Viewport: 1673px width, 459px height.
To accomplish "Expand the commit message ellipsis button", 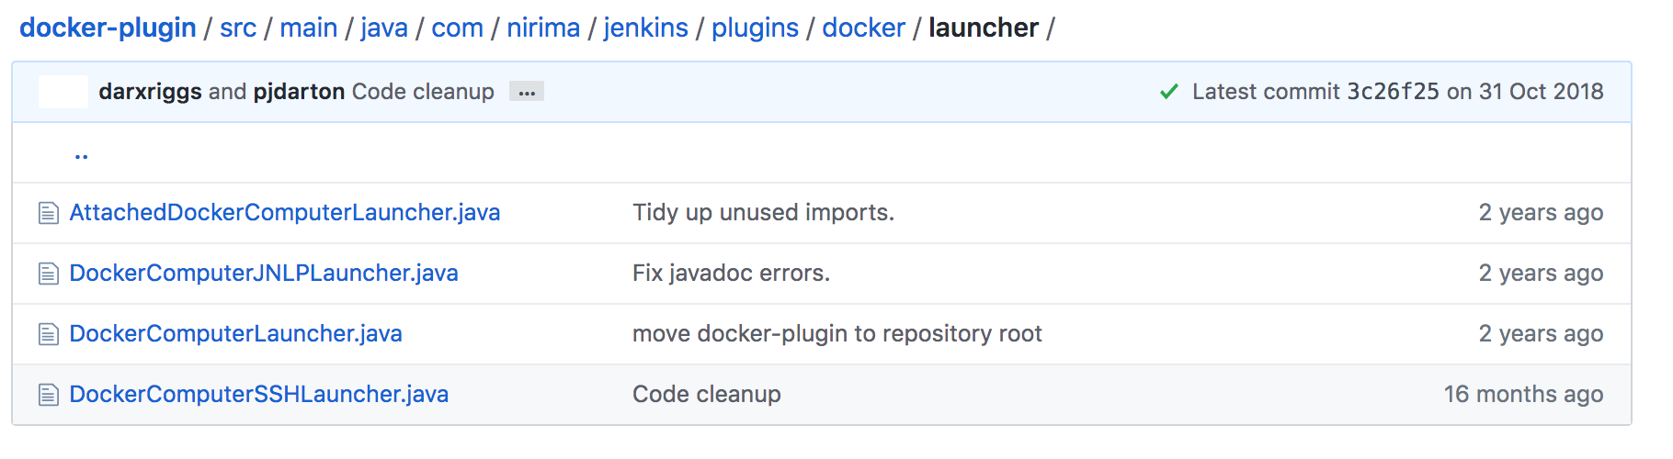I will point(527,92).
